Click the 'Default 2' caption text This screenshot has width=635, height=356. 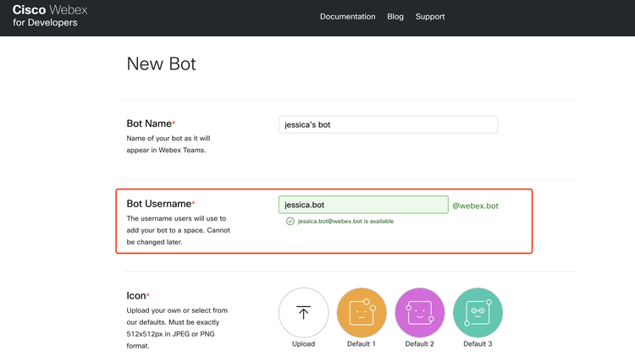click(x=420, y=344)
